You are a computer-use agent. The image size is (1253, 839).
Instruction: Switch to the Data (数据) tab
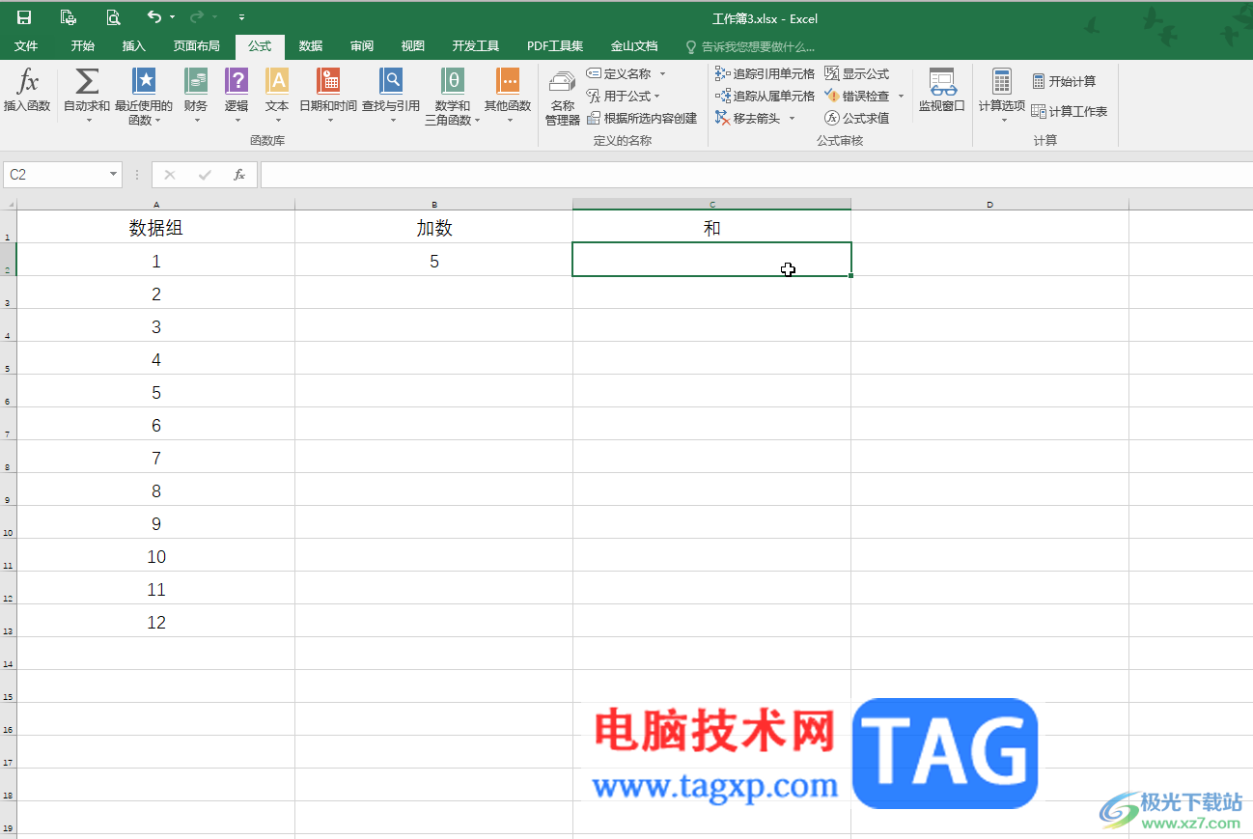coord(311,45)
